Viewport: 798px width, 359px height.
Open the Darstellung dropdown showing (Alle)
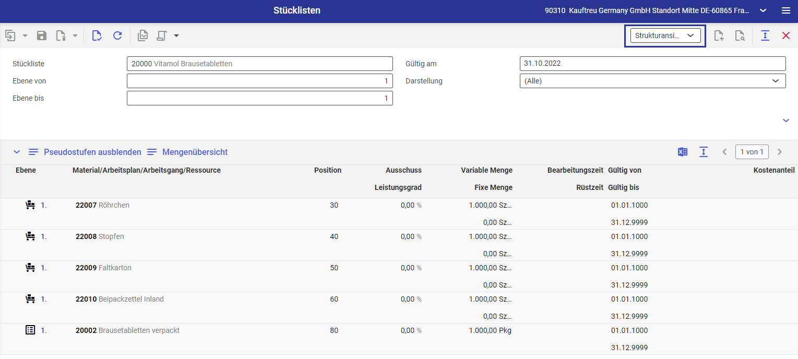[652, 81]
